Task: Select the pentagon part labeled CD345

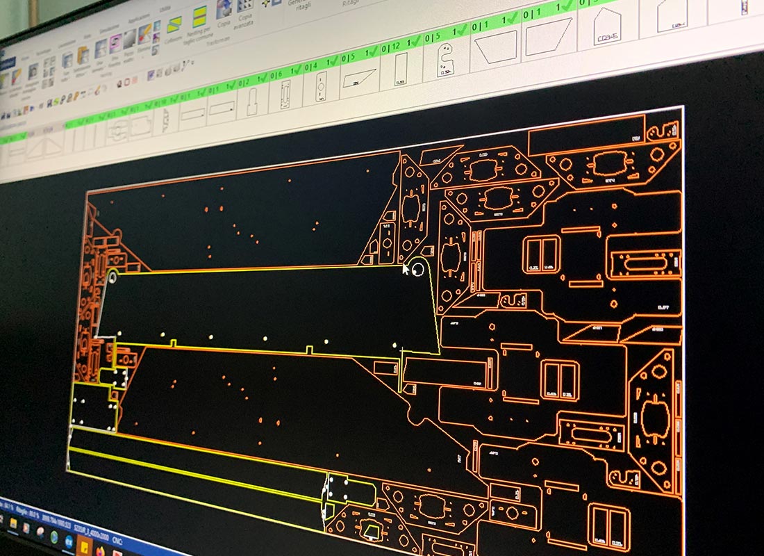Action: 606,28
